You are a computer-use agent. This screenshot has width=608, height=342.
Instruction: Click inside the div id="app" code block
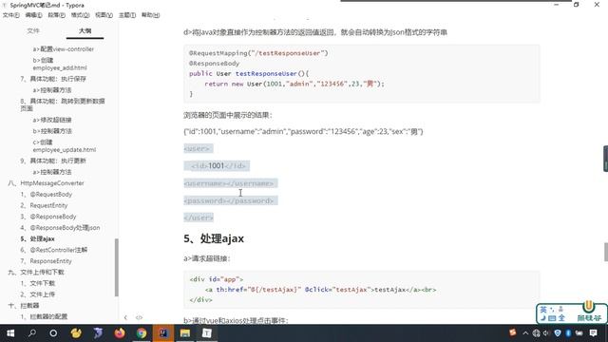(x=361, y=290)
